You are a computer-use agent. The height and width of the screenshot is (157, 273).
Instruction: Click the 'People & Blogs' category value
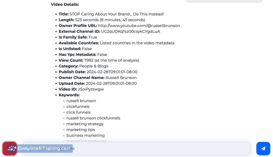click(x=94, y=66)
